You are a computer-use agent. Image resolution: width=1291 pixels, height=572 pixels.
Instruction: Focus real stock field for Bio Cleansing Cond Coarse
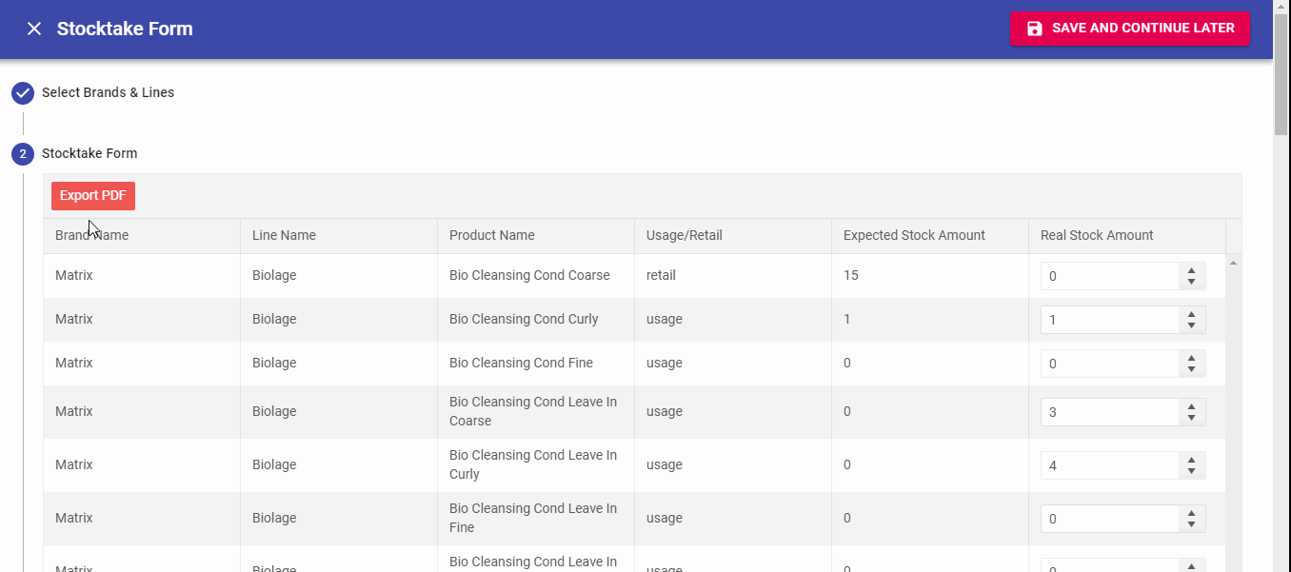[1110, 276]
